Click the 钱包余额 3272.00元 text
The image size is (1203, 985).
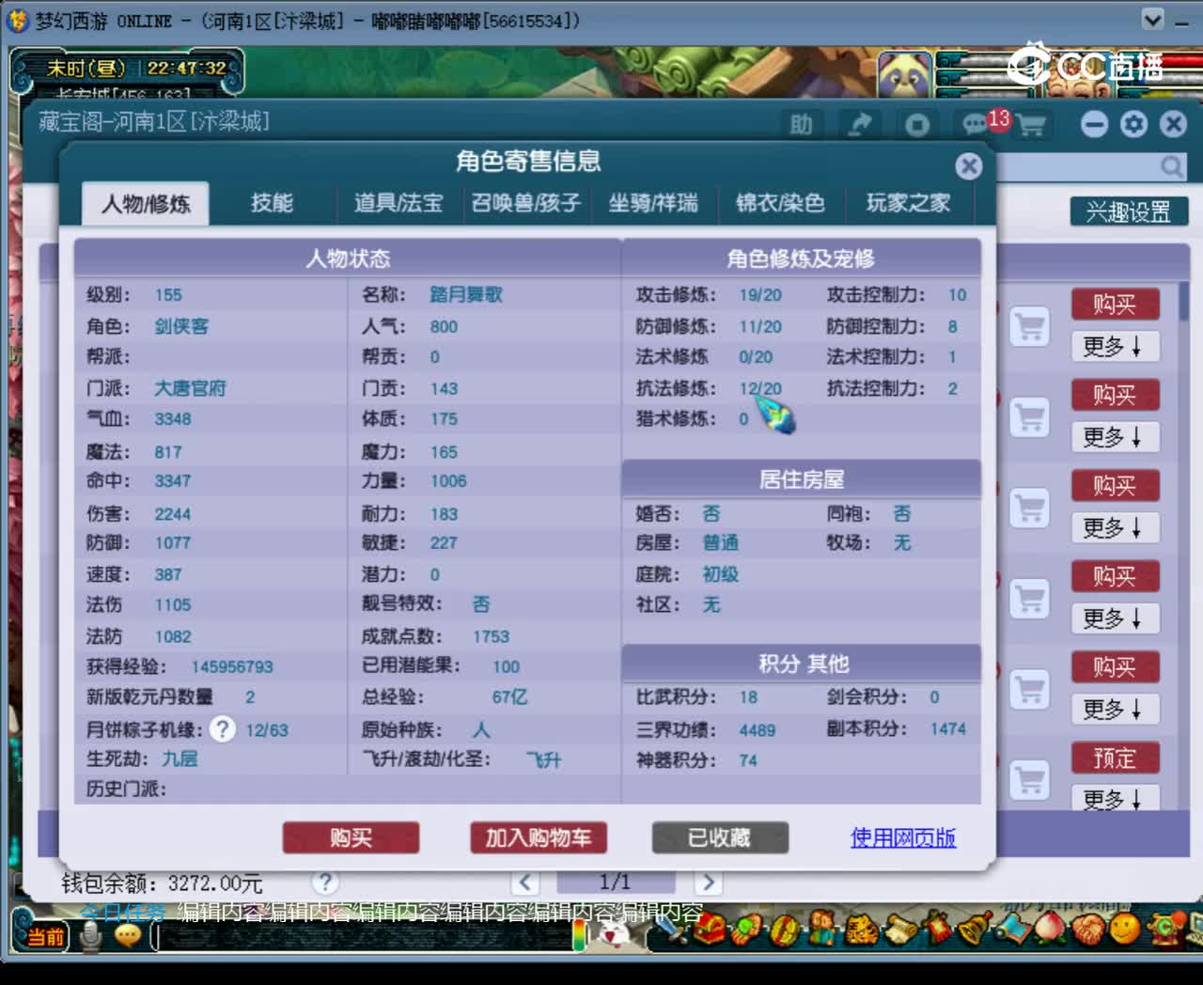(162, 883)
